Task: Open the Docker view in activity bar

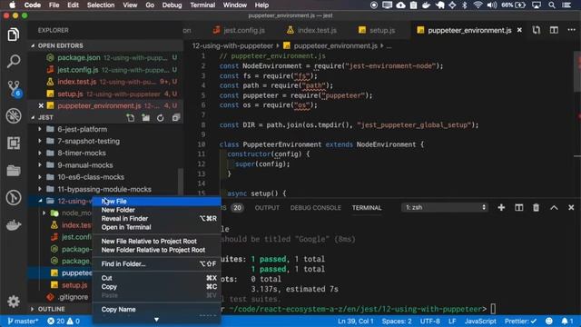Action: pyautogui.click(x=14, y=224)
